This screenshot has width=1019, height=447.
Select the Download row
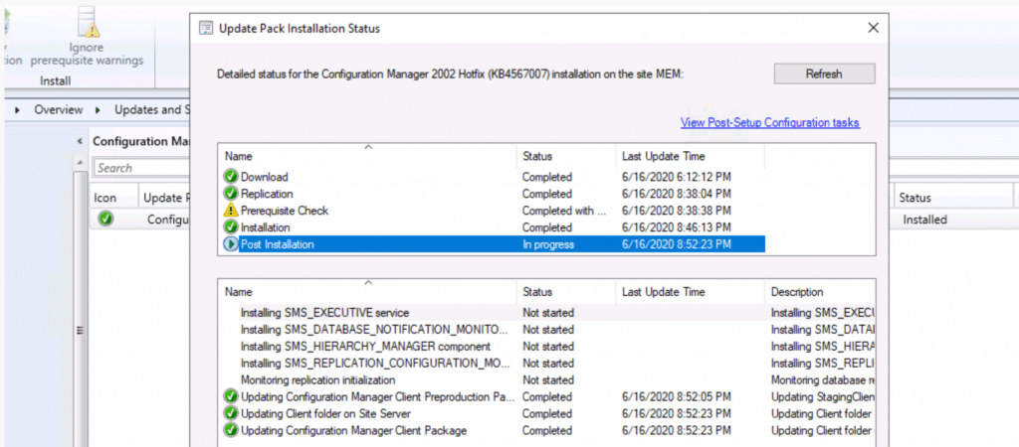pos(494,177)
